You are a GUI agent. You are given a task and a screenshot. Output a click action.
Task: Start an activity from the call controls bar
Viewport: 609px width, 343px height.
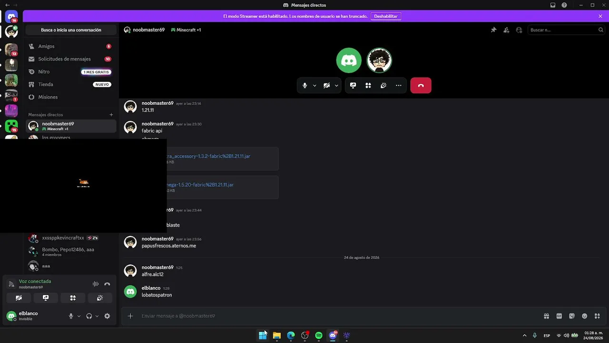click(x=368, y=86)
